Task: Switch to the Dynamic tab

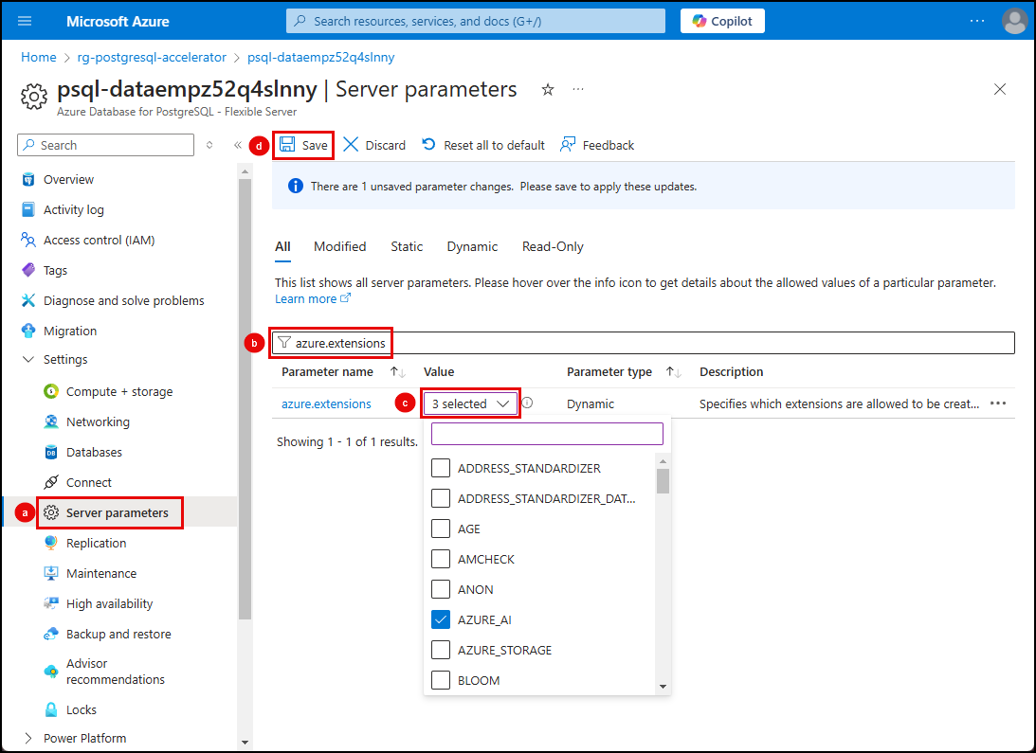Action: click(x=472, y=247)
